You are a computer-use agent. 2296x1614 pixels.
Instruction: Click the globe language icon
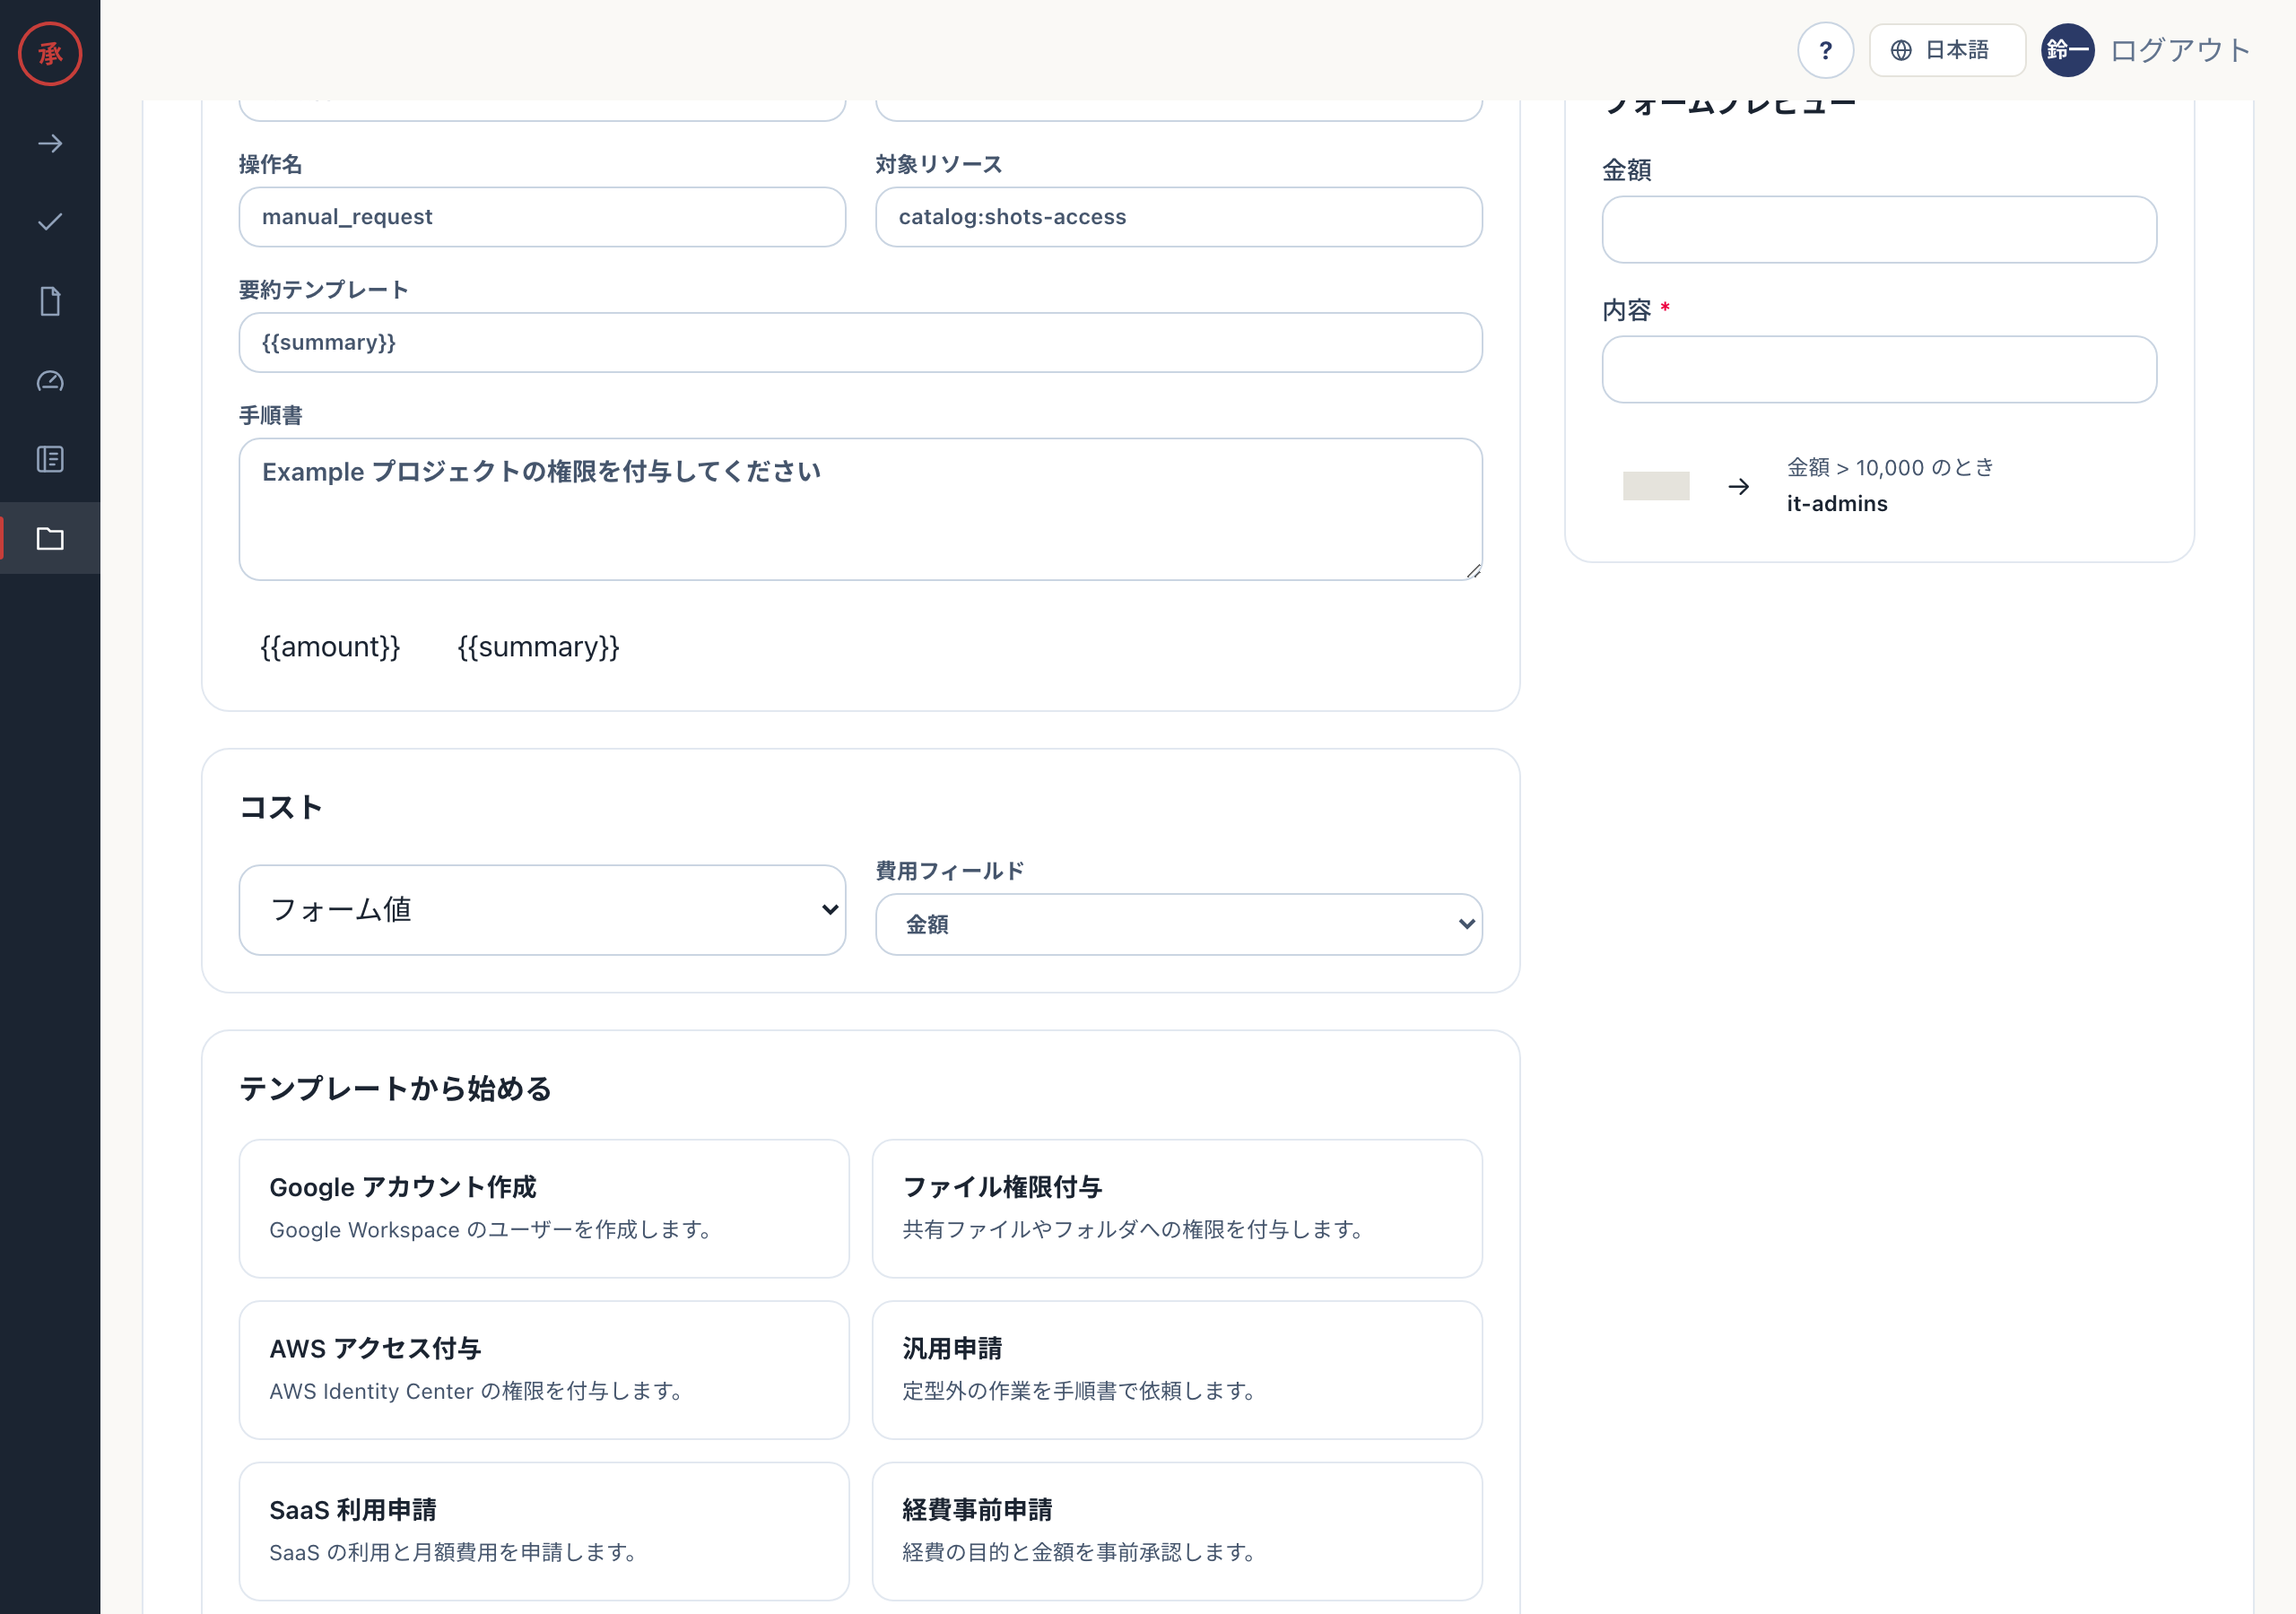pos(1900,50)
